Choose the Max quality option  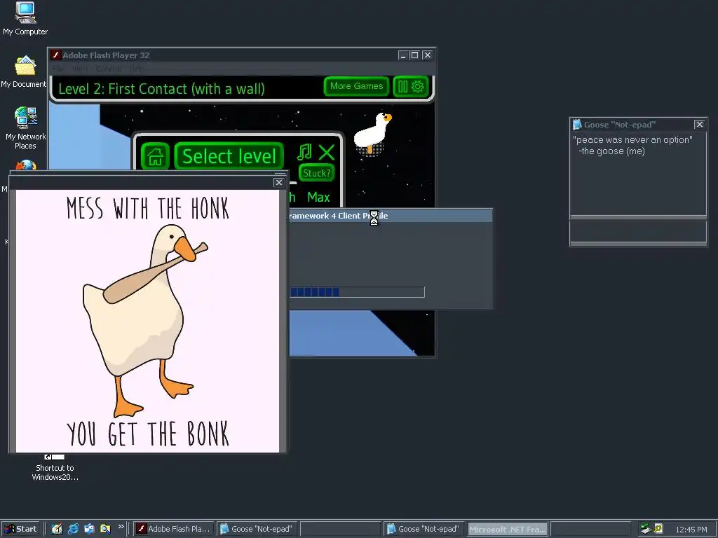tap(319, 197)
